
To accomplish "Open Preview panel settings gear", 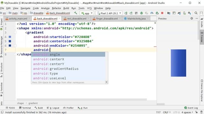I will pos(192,18).
